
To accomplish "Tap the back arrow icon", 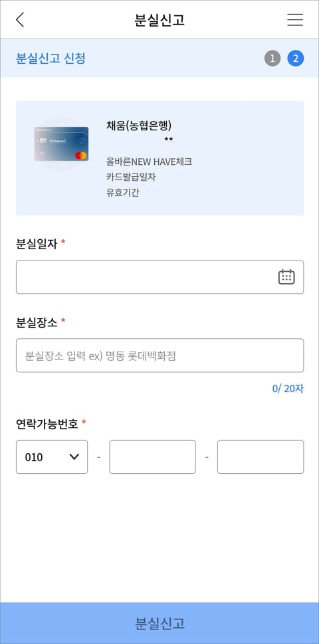I will tap(20, 19).
